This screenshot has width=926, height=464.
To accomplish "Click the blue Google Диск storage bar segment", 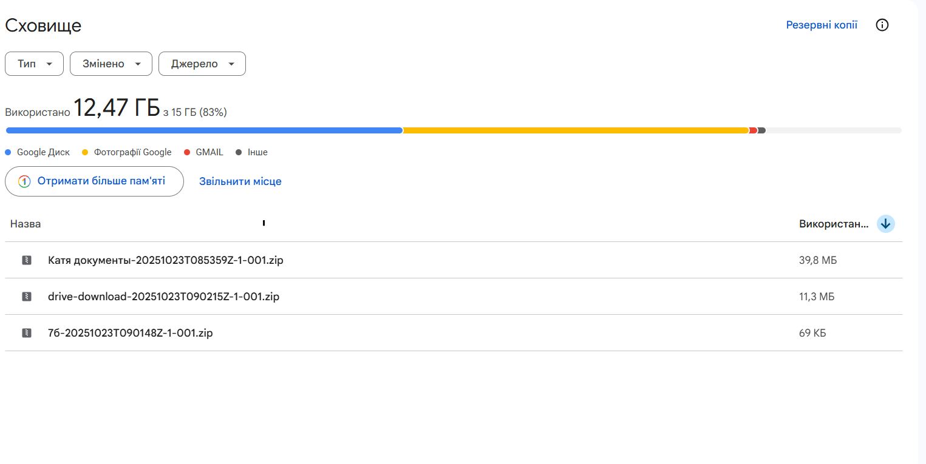I will [203, 130].
